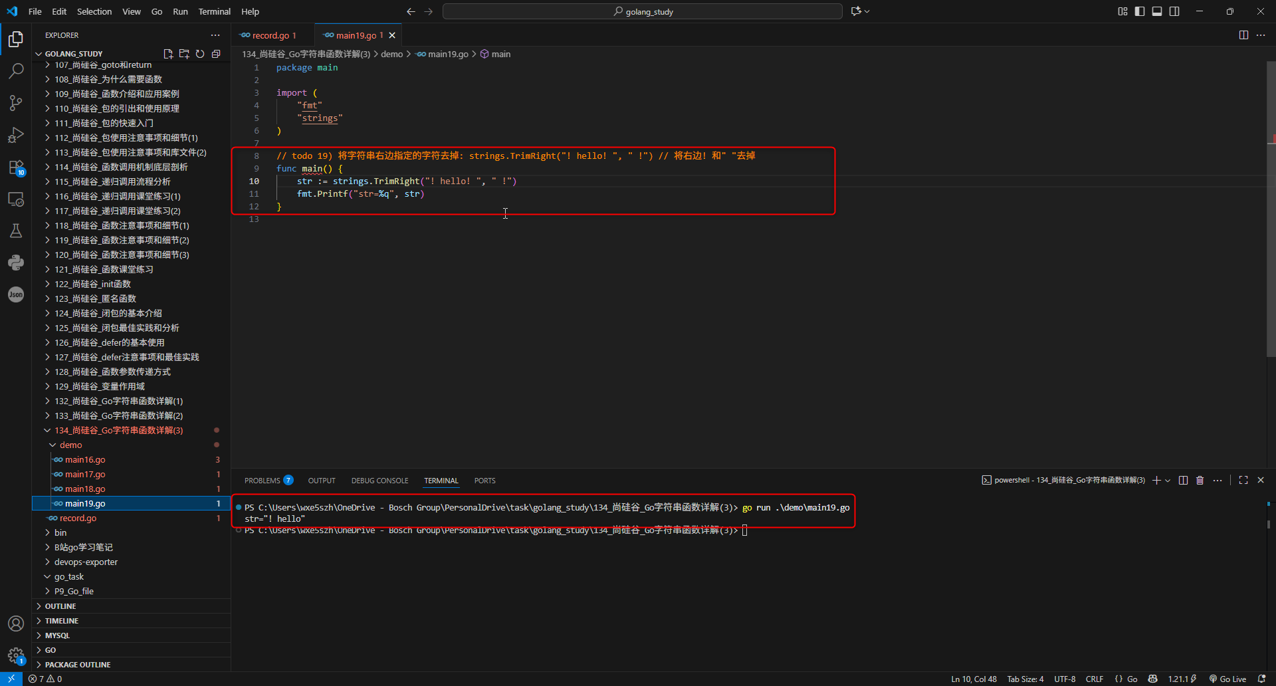Change the Tab Size indentation setting

[x=1025, y=679]
